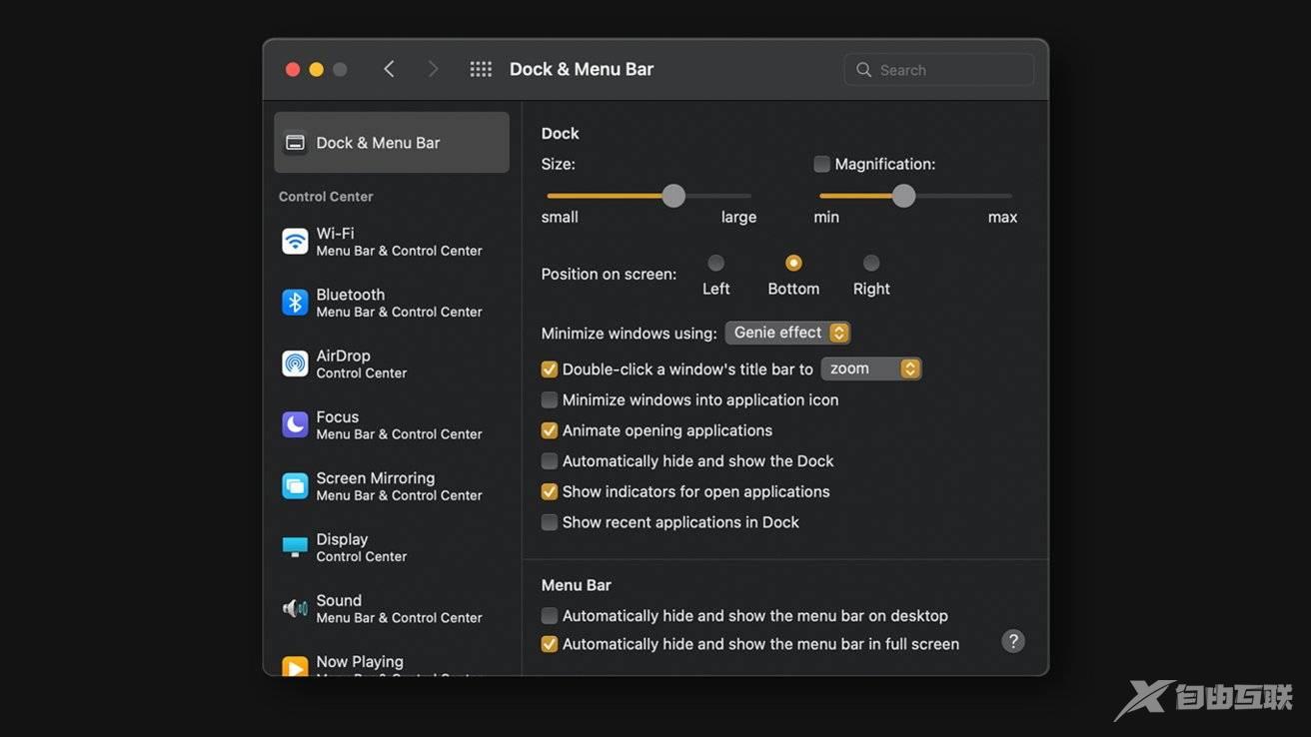The width and height of the screenshot is (1311, 737).
Task: Enable Minimize windows into application icon
Action: [549, 399]
